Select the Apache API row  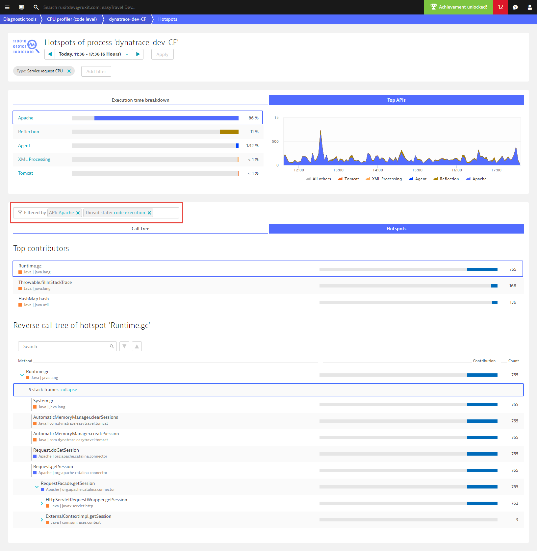[x=138, y=118]
